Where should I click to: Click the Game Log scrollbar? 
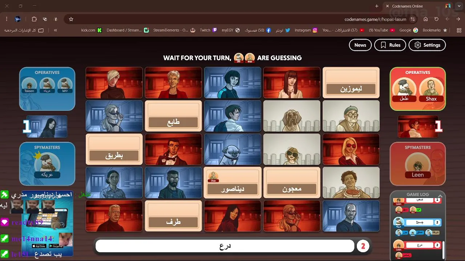(x=444, y=250)
